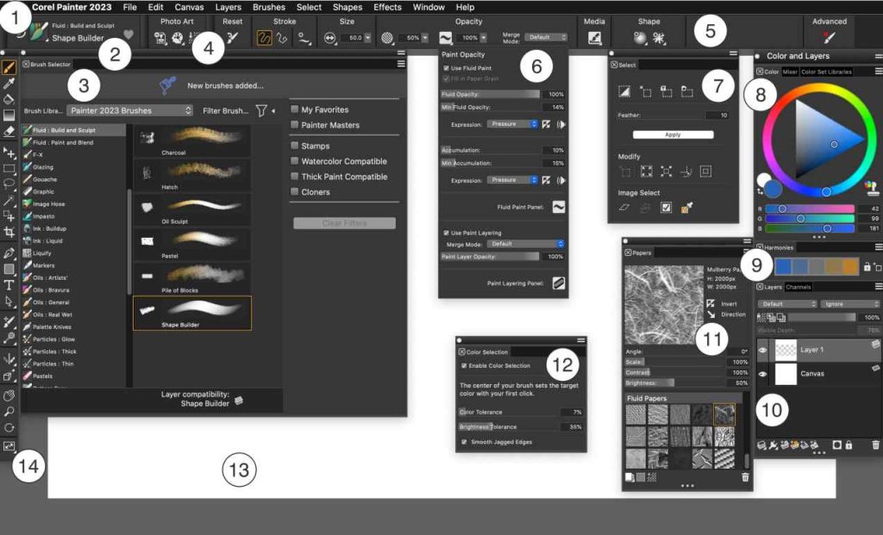The width and height of the screenshot is (883, 535).
Task: Open the Fluid Opacity Expression dropdown
Action: [512, 124]
